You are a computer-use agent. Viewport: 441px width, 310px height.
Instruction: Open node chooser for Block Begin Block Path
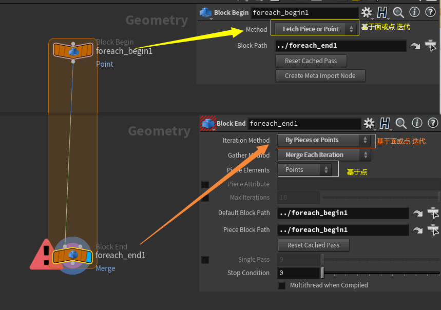tap(431, 46)
